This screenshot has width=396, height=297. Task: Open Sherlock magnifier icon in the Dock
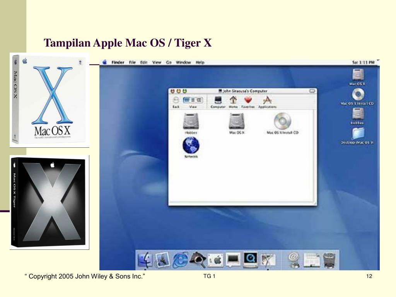[x=198, y=260]
